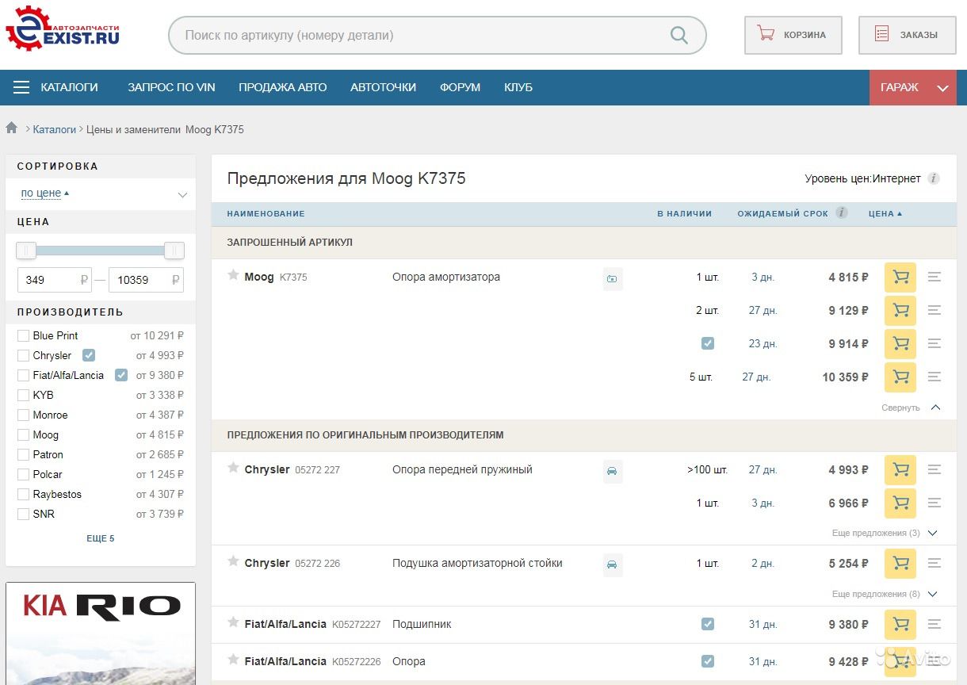Image resolution: width=967 pixels, height=685 pixels.
Task: Tick the Polcar manufacturer checkbox
Action: [x=23, y=475]
